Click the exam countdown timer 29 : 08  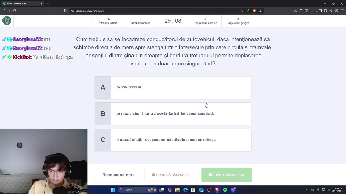[173, 21]
